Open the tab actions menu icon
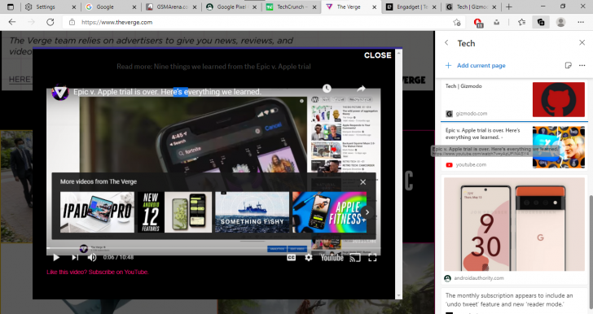This screenshot has height=314, width=593. [x=11, y=7]
